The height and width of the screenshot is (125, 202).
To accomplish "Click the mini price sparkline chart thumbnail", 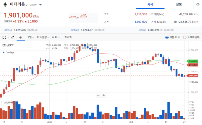I will pyautogui.click(x=83, y=18).
